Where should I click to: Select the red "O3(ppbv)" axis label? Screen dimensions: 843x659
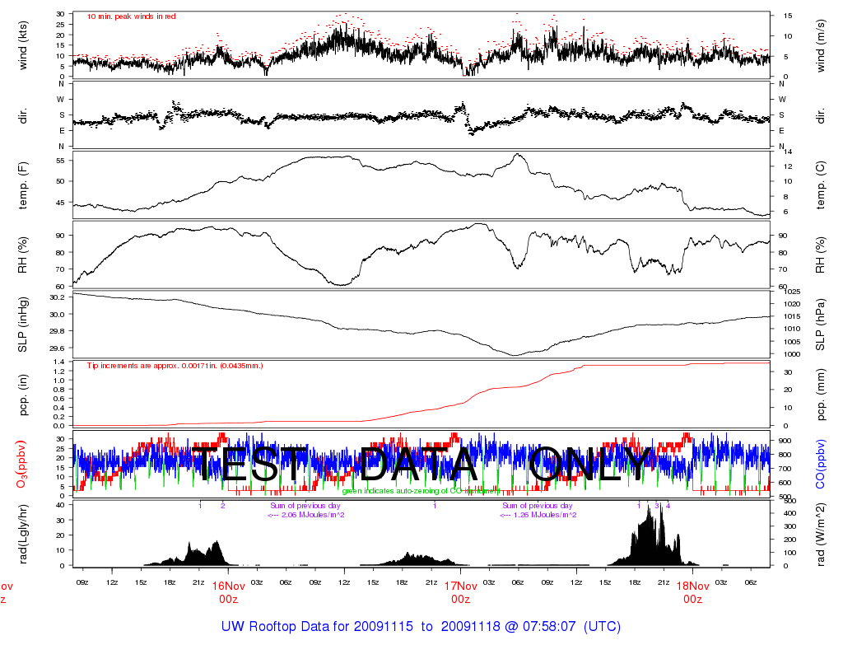(21, 465)
